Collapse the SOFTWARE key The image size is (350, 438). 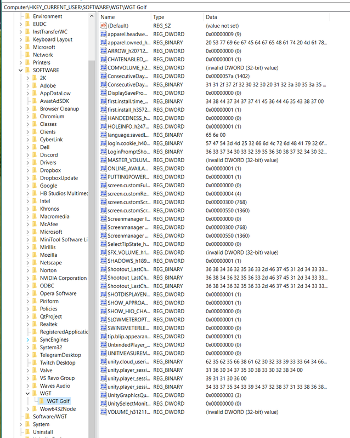click(20, 70)
